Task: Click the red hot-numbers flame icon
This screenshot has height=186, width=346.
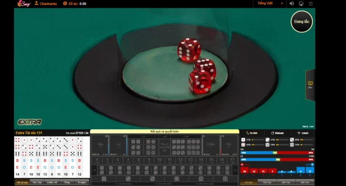Action: tap(242, 164)
